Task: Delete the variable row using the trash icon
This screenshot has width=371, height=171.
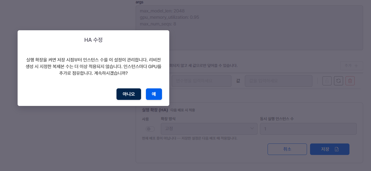Action: coord(350,81)
